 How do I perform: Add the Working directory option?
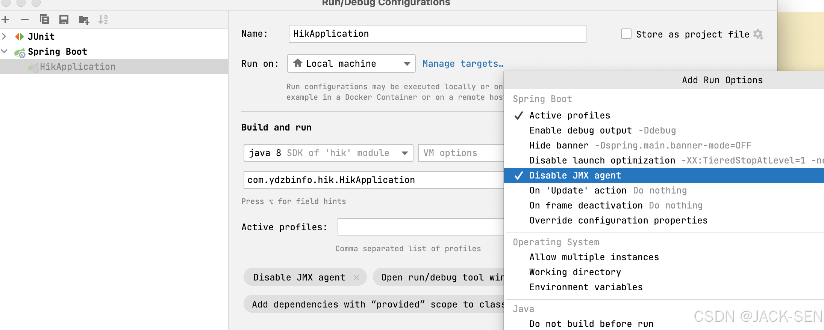pyautogui.click(x=664, y=272)
